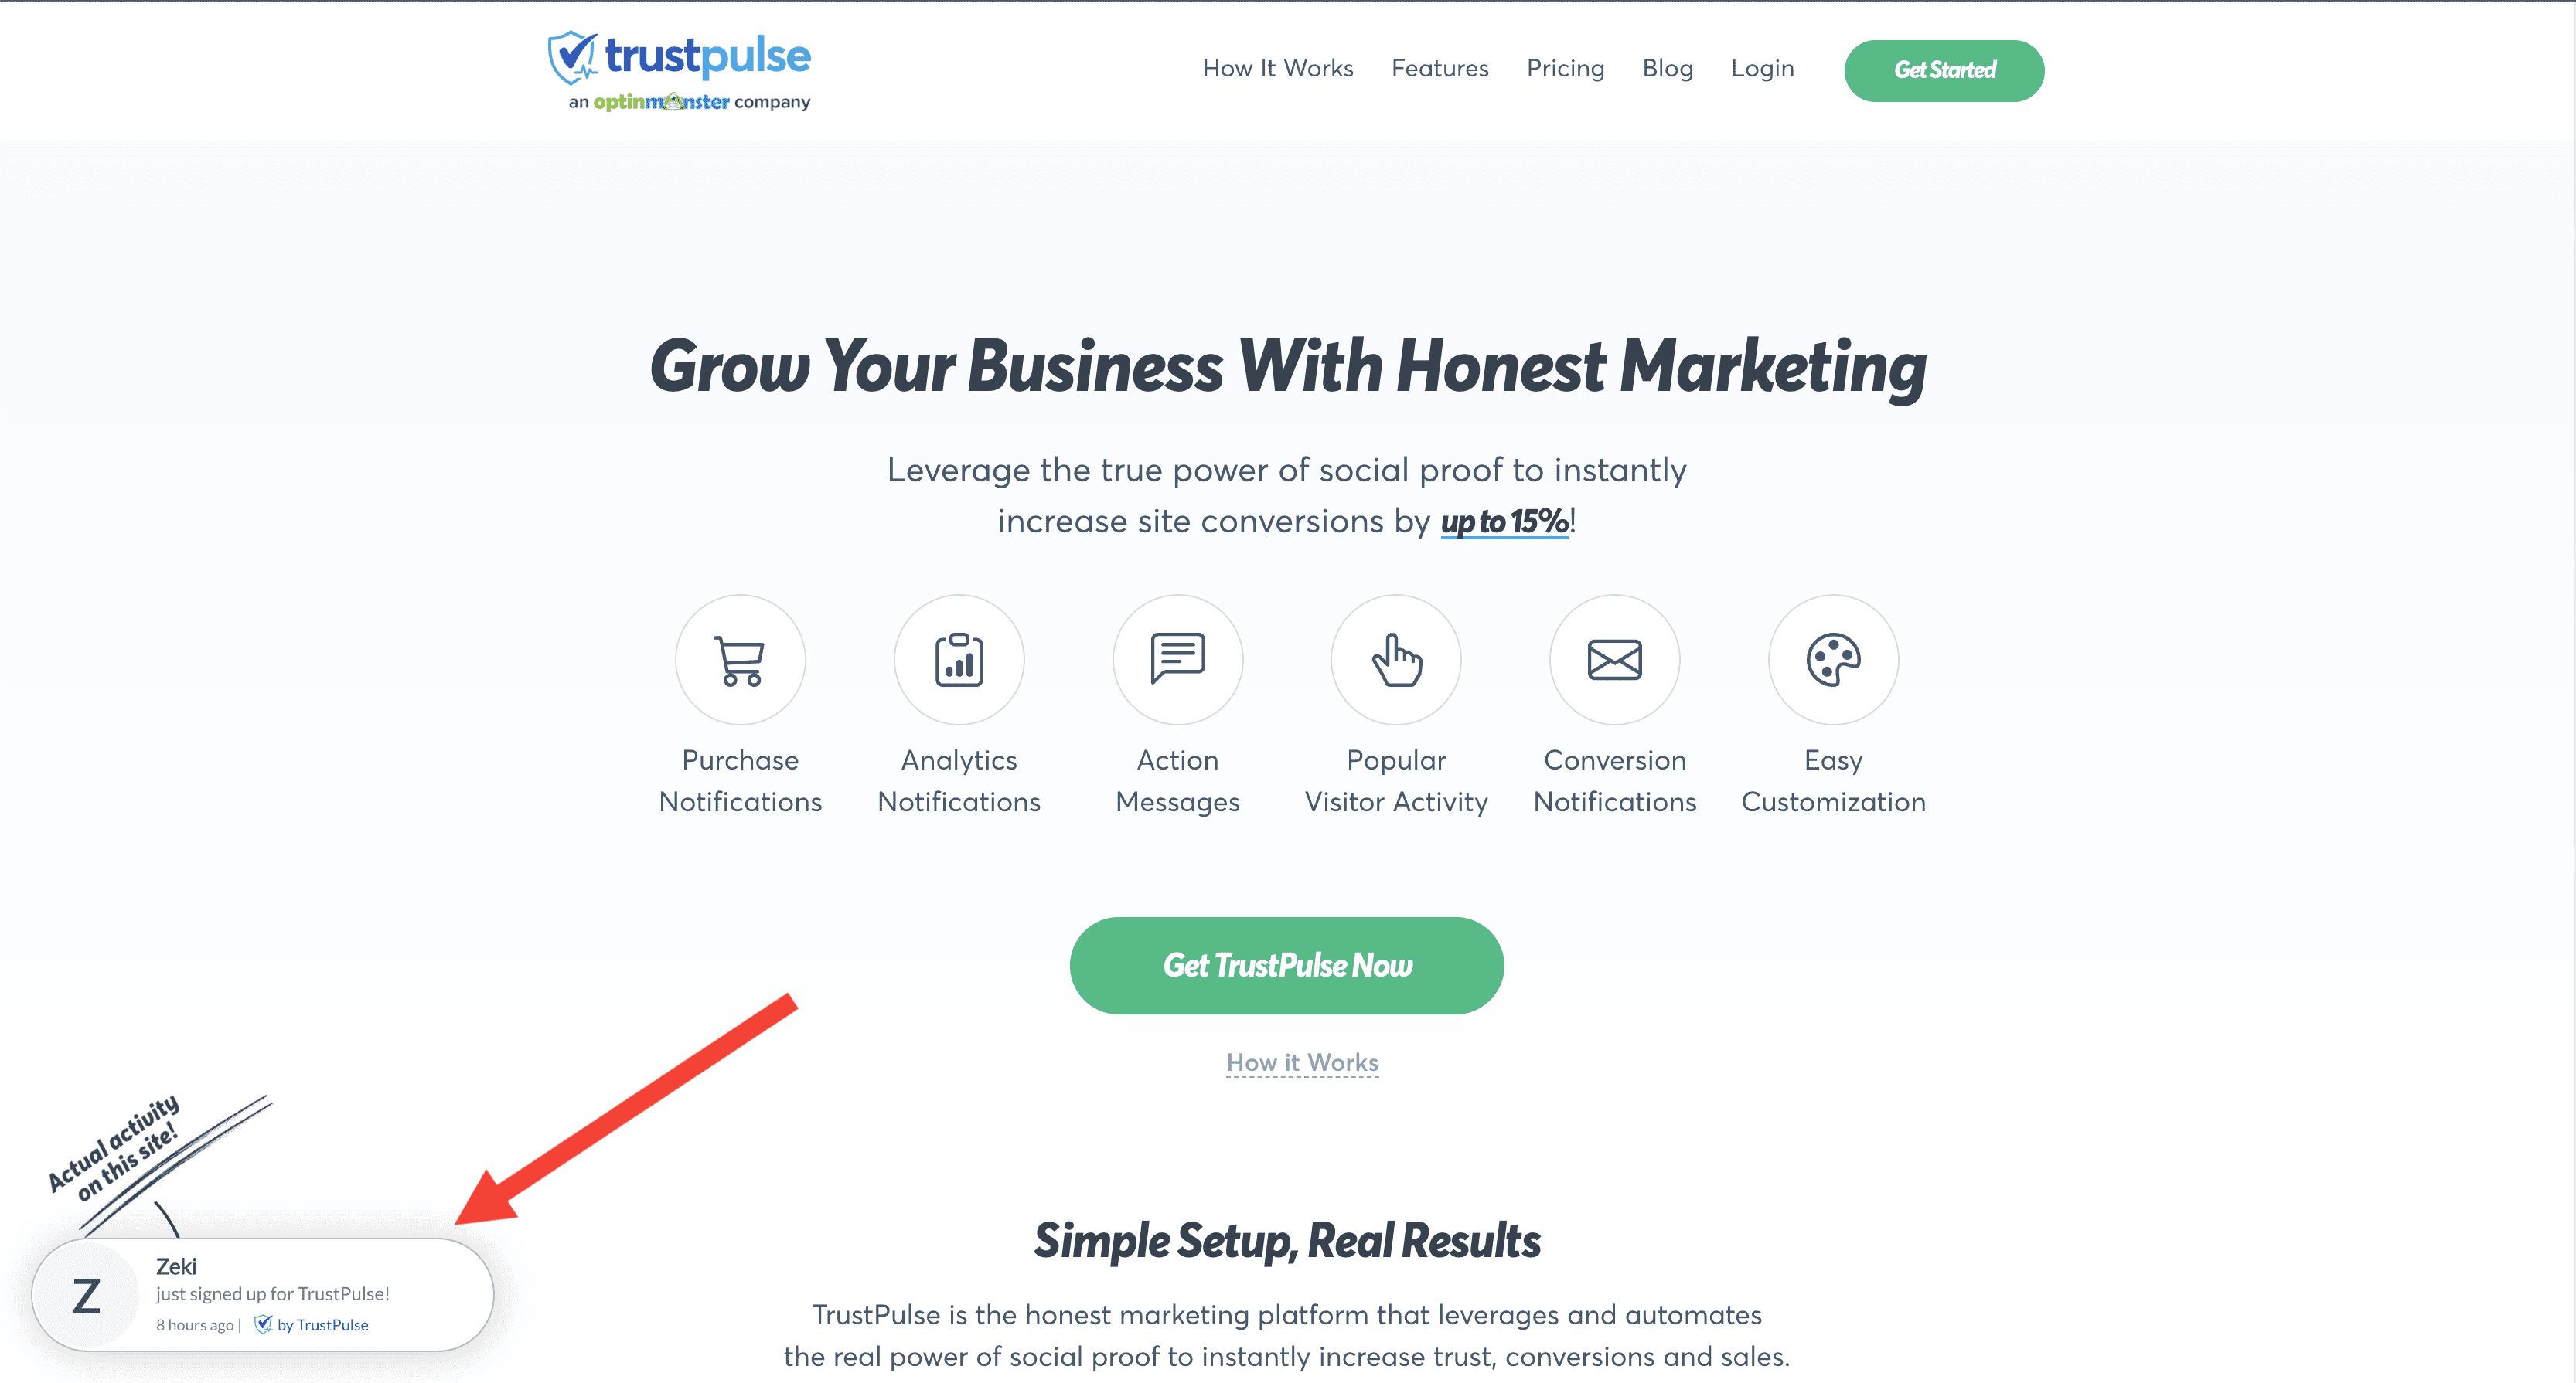Open the Blog navigation tab
The width and height of the screenshot is (2576, 1383).
(1668, 70)
